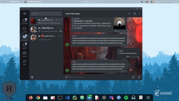Viewport: 179px width, 101px height.
Task: Click the shield icon below chat list
Action: tap(32, 77)
